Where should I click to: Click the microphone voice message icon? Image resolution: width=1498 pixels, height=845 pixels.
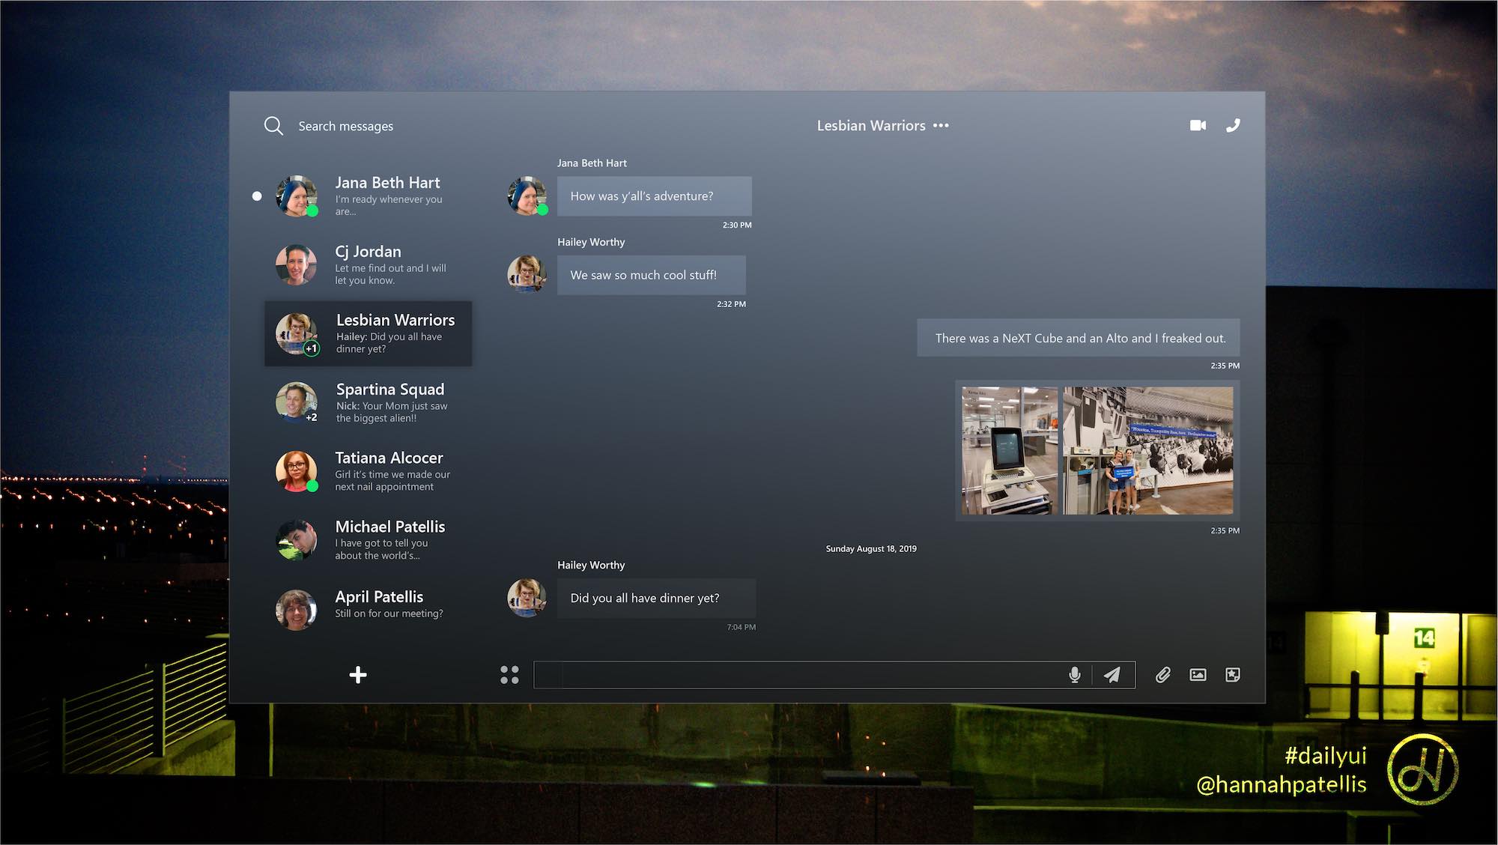click(1074, 675)
